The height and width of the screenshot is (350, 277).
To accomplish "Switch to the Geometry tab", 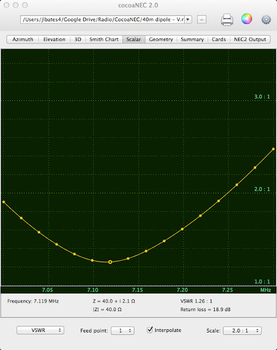I will click(161, 39).
